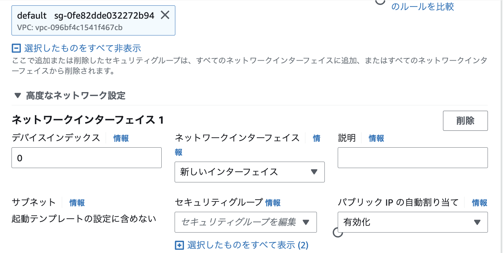The image size is (503, 253).
Task: Open 情報 link next to セキュリティグループ
Action: pos(273,203)
